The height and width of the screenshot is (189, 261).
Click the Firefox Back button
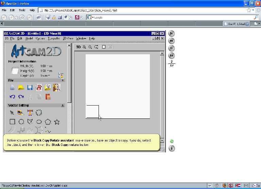pyautogui.click(x=4, y=17)
